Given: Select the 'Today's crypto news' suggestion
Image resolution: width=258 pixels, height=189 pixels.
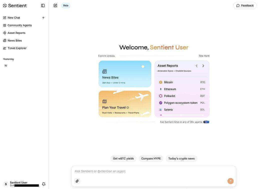Looking at the screenshot, I should (x=181, y=159).
